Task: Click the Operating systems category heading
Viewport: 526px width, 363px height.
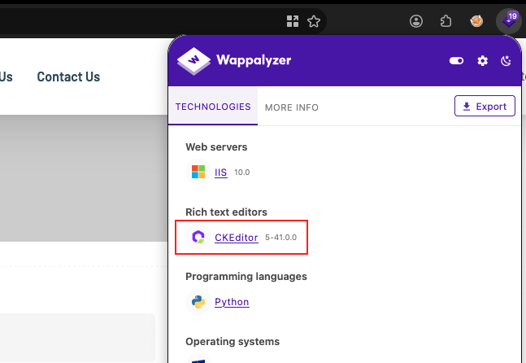Action: 233,342
